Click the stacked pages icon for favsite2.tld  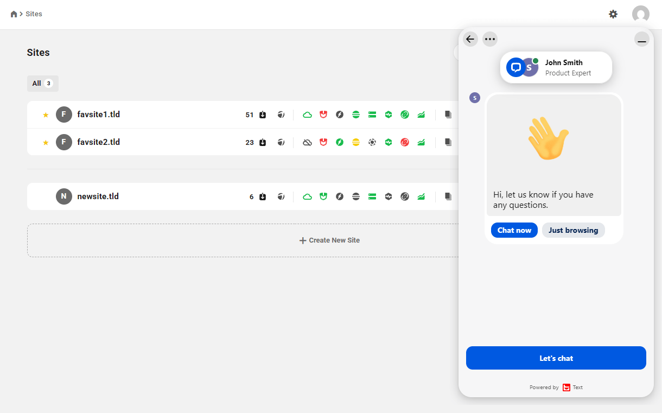(x=448, y=142)
